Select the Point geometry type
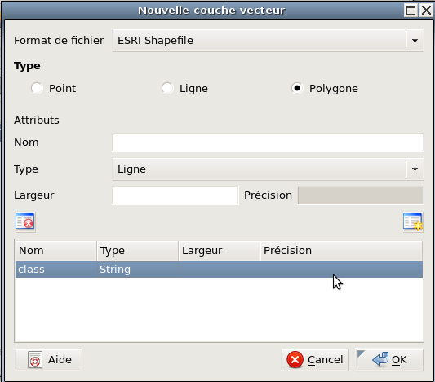 (37, 89)
